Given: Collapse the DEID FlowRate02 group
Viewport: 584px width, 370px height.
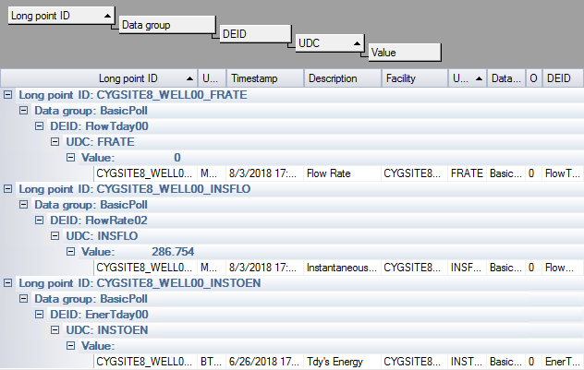Looking at the screenshot, I should pos(39,221).
